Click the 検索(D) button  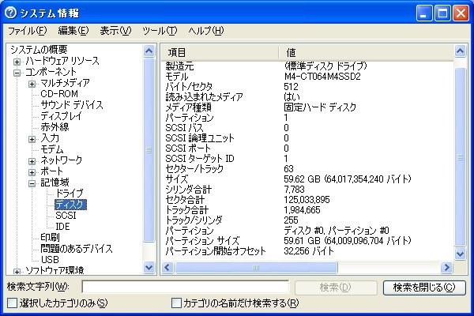336,288
